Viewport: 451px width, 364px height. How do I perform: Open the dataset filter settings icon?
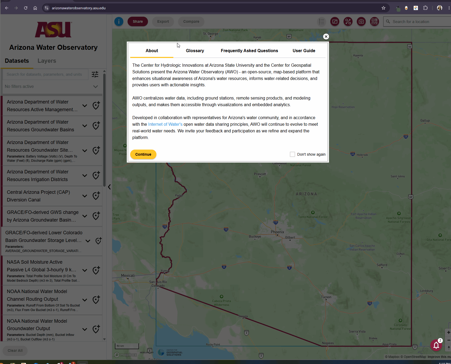[x=95, y=74]
